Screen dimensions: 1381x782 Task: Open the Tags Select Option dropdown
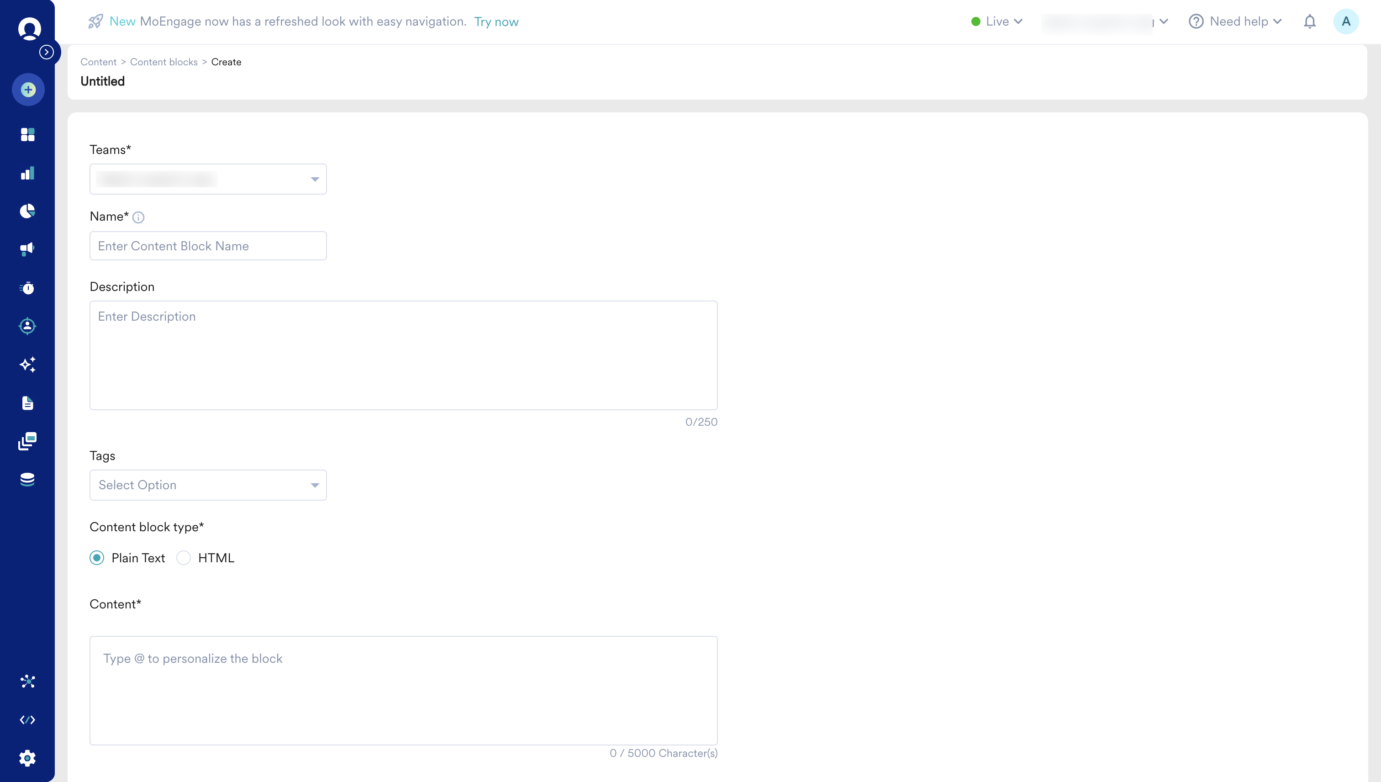point(208,485)
